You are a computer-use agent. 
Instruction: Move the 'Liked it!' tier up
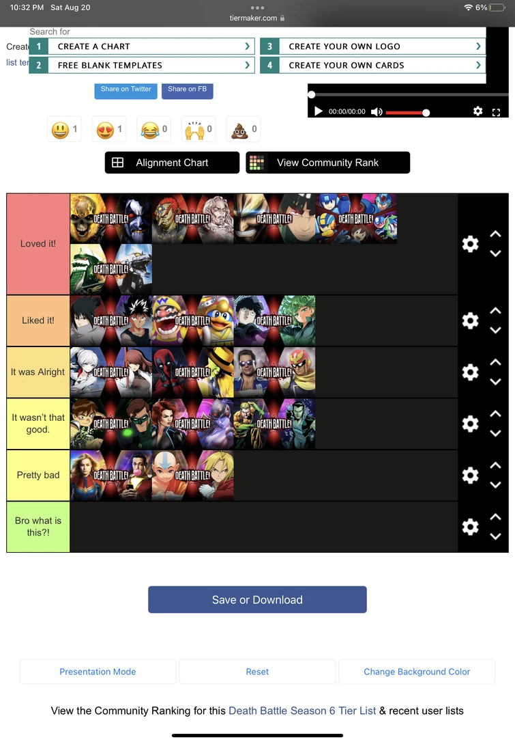coord(496,312)
